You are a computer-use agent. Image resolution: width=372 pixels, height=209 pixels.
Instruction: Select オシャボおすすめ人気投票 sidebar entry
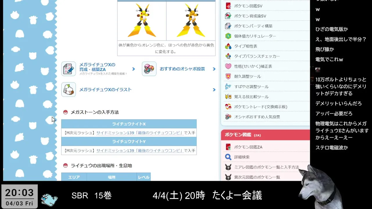point(257,117)
